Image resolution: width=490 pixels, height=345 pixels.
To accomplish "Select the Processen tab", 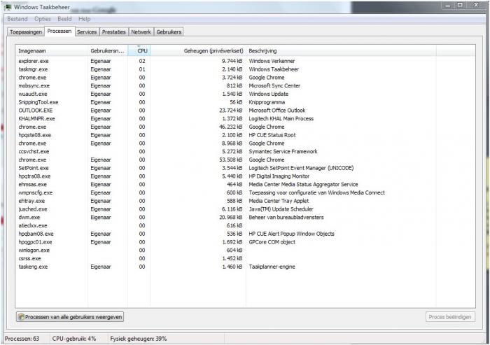I will coord(59,31).
